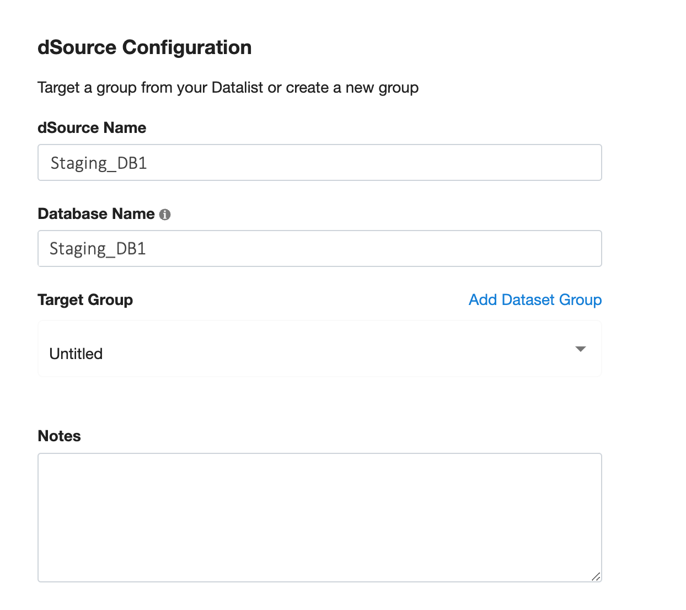Click inside the empty Notes text area
The height and width of the screenshot is (610, 686).
tap(319, 517)
